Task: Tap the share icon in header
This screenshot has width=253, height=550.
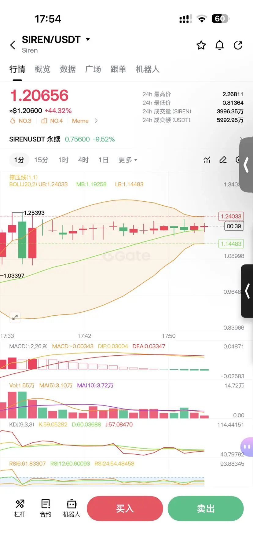Action: pyautogui.click(x=238, y=45)
